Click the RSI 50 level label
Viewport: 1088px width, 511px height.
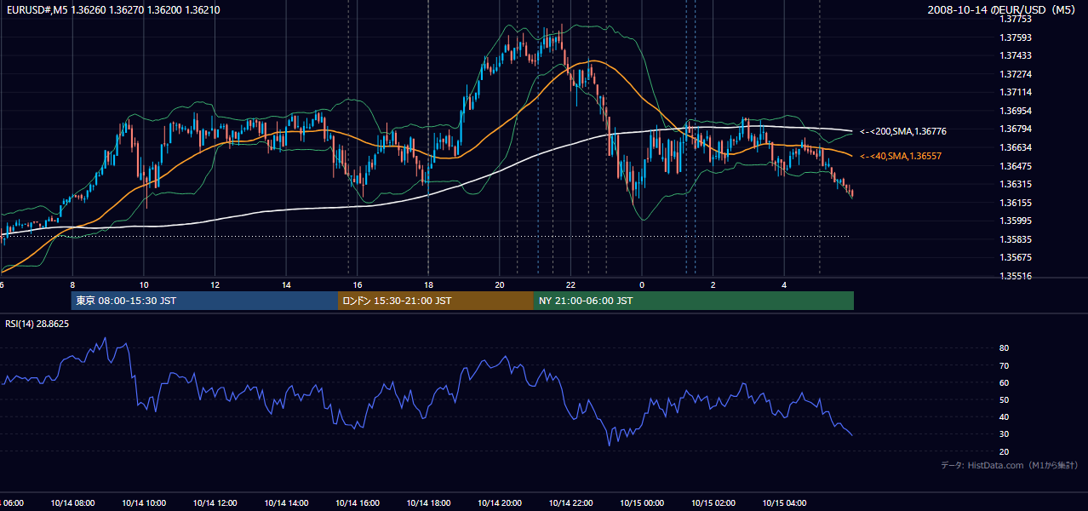pyautogui.click(x=1004, y=399)
